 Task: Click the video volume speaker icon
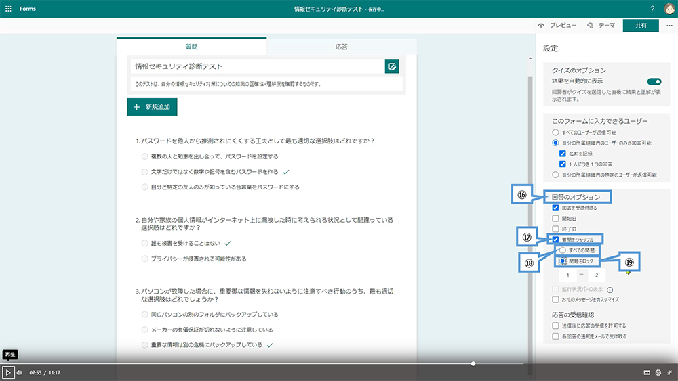(x=20, y=372)
